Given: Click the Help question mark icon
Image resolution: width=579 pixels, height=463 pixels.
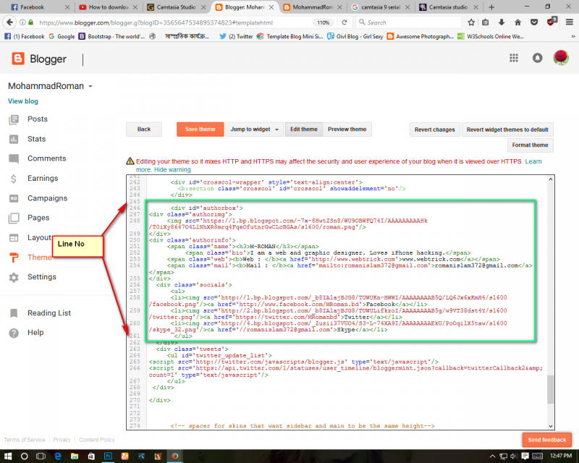Looking at the screenshot, I should pos(14,333).
